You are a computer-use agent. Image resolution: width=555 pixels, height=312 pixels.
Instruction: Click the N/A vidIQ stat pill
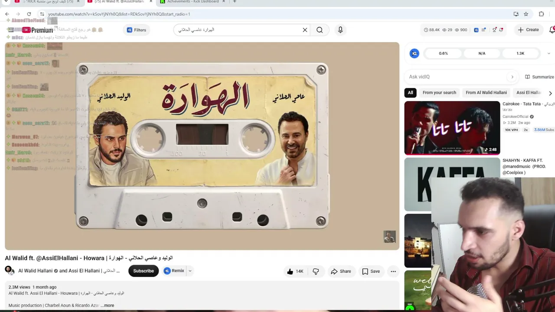pos(482,53)
